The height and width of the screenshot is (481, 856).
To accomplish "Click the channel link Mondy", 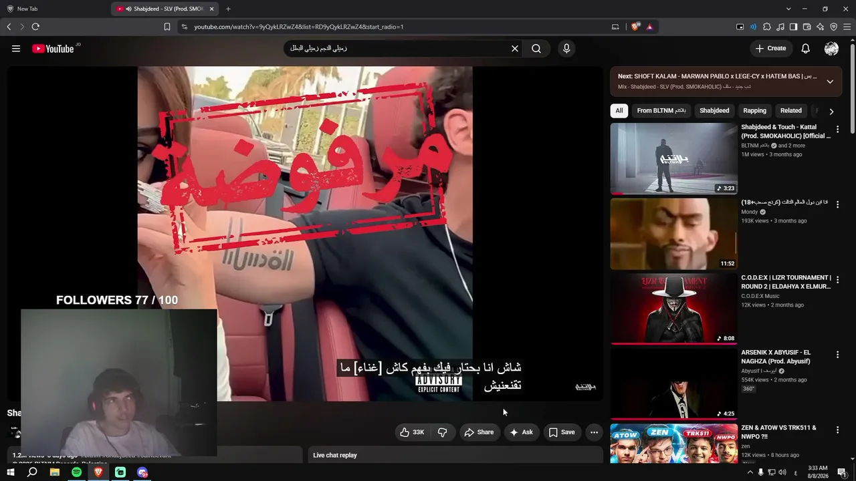I will pos(749,212).
